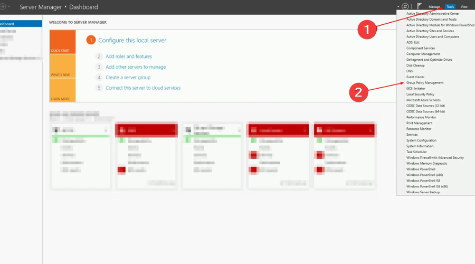Launch Resource Monitor

(x=419, y=129)
